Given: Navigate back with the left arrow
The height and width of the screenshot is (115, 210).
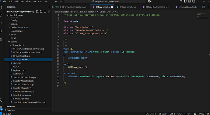Looking at the screenshot, I should [56, 1].
